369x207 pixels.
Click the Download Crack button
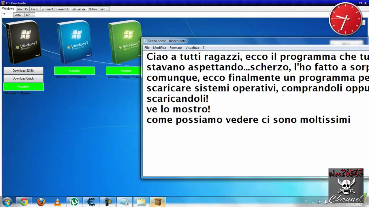click(x=23, y=78)
